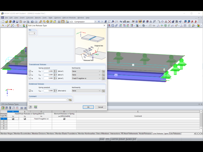Toggle ux checkbox in table row 1
This screenshot has height=152, width=203.
tap(13, 119)
